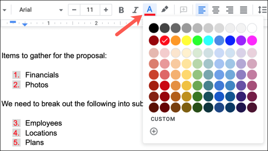The width and height of the screenshot is (268, 151).
Task: Decrease font size with minus button
Action: point(74,10)
